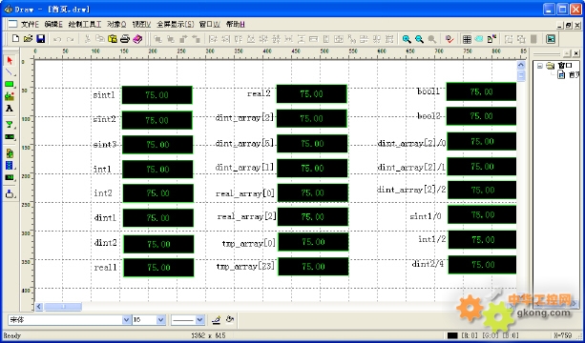The height and width of the screenshot is (343, 585).
Task: Select the real1 value display box
Action: pos(158,268)
